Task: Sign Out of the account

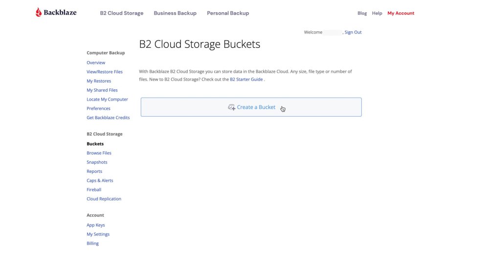Action: pos(353,32)
